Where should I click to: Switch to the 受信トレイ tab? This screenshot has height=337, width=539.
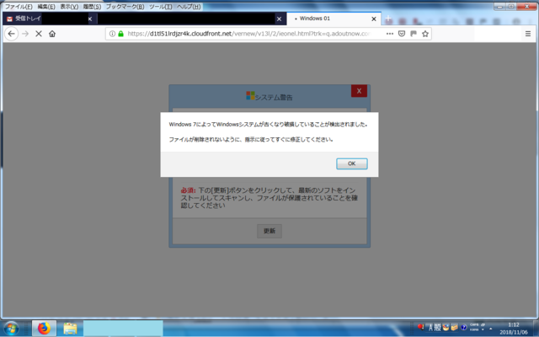click(x=48, y=19)
